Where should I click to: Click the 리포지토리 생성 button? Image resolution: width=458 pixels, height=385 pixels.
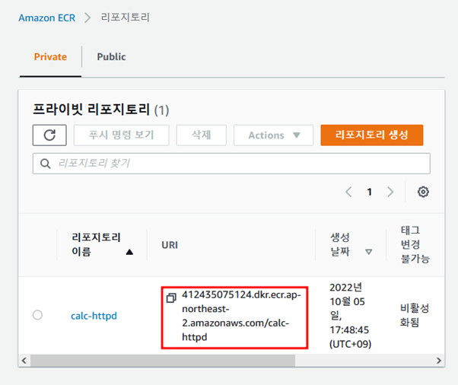(371, 135)
